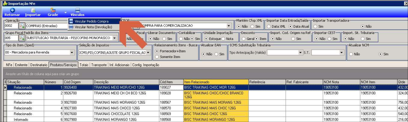The image size is (408, 122).
Task: Click the lookup icon beside fiscal group 005
Action: [x=22, y=38]
